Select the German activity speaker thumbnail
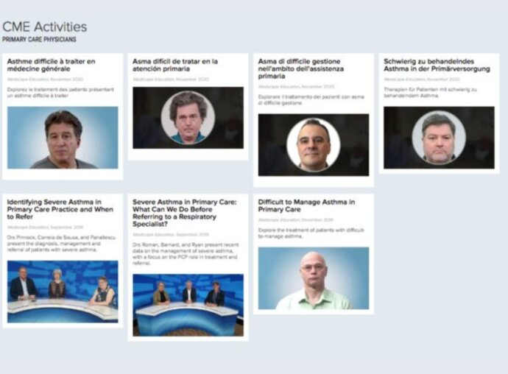The width and height of the screenshot is (508, 374). 439,138
